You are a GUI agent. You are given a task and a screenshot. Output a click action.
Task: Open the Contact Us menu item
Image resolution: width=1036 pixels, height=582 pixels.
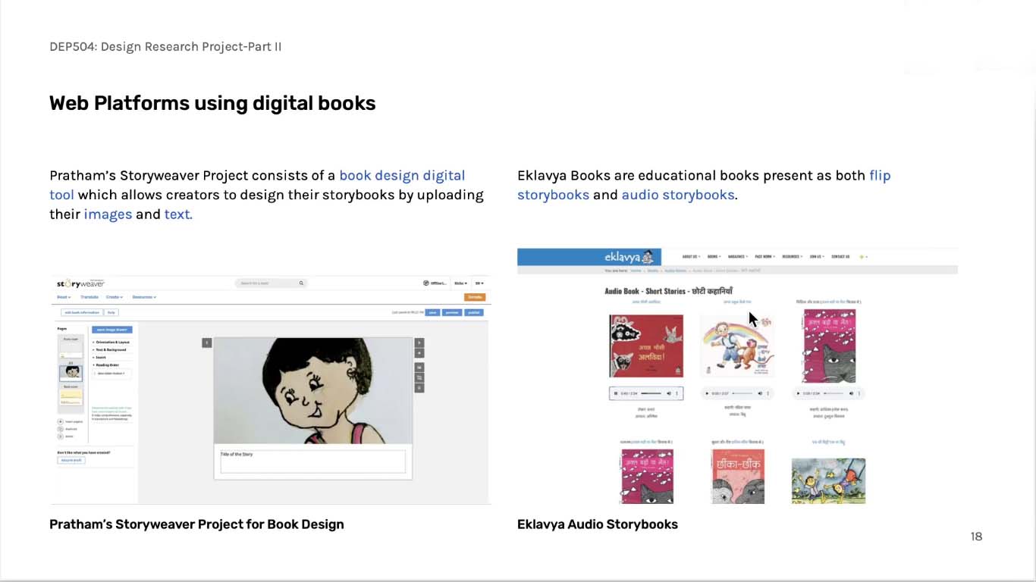(840, 257)
